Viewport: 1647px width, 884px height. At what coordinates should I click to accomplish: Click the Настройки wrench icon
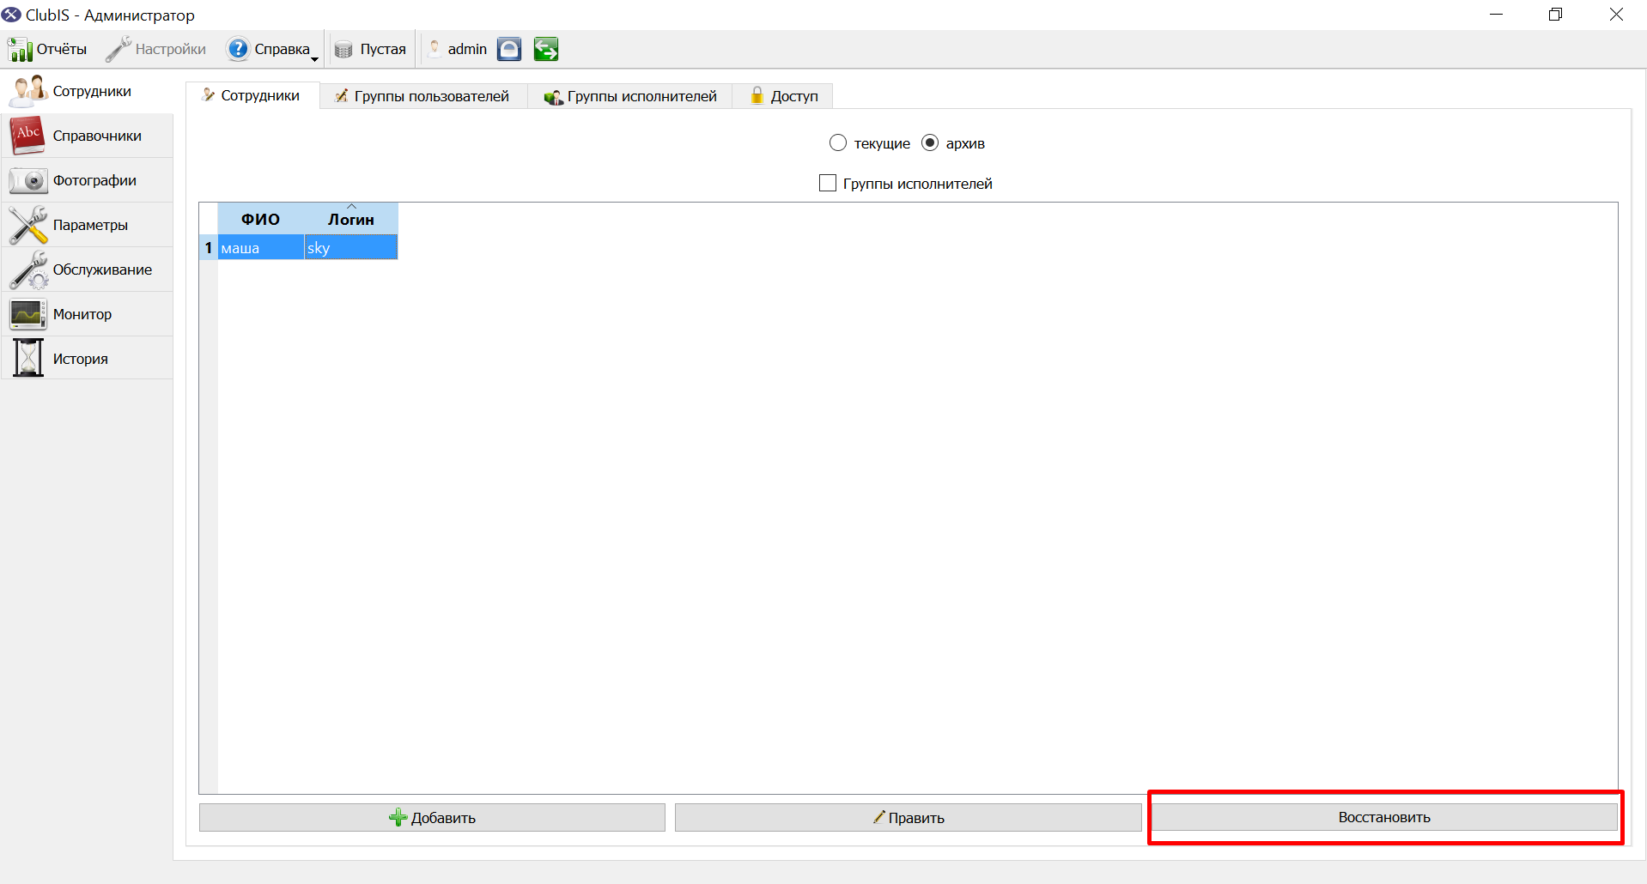pos(118,50)
